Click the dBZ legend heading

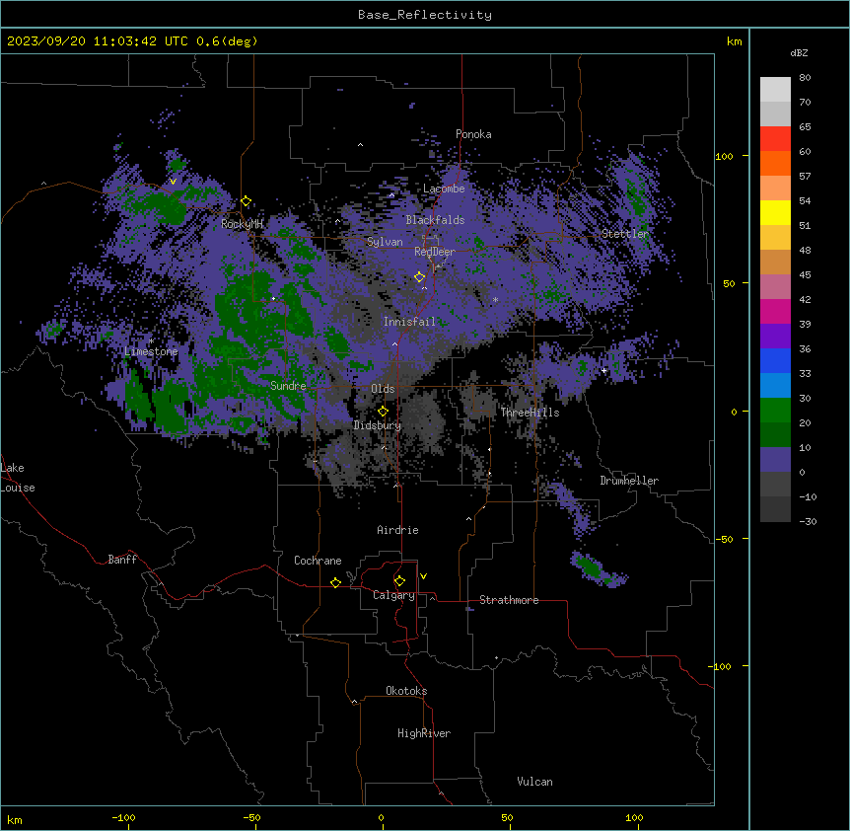click(799, 52)
